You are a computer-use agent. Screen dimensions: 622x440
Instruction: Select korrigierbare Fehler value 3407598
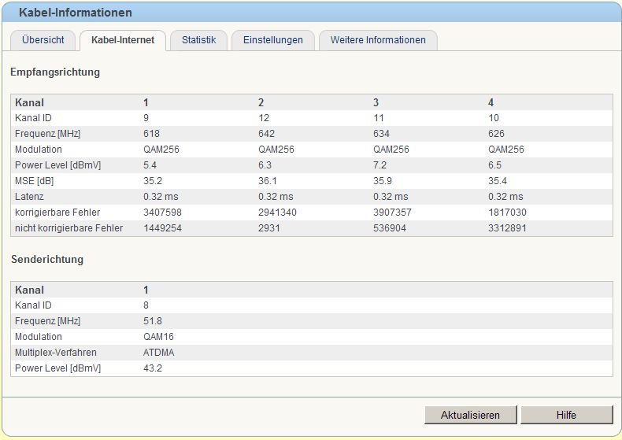[x=162, y=213]
